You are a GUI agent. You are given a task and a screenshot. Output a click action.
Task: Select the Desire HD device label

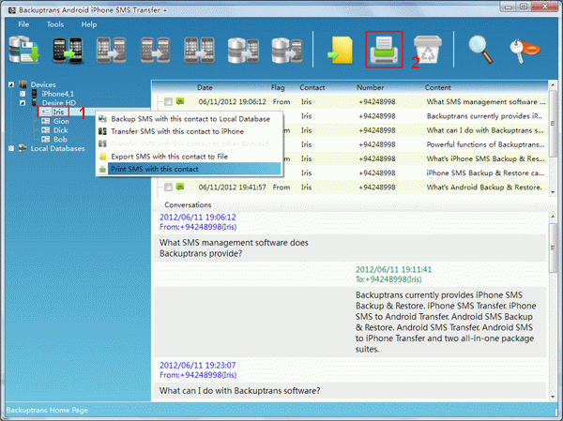point(59,103)
